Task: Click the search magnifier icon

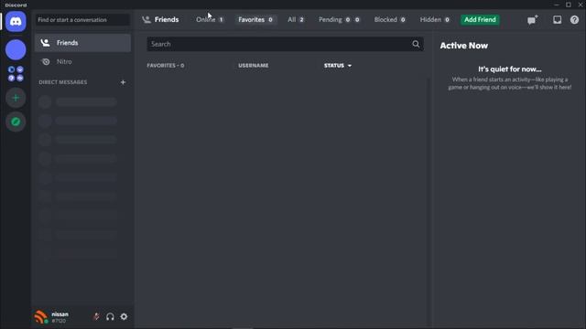Action: [x=416, y=44]
